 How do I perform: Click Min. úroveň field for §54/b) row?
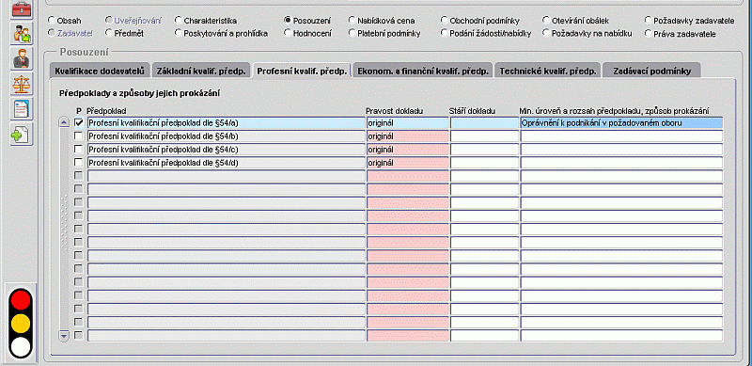[x=621, y=135]
